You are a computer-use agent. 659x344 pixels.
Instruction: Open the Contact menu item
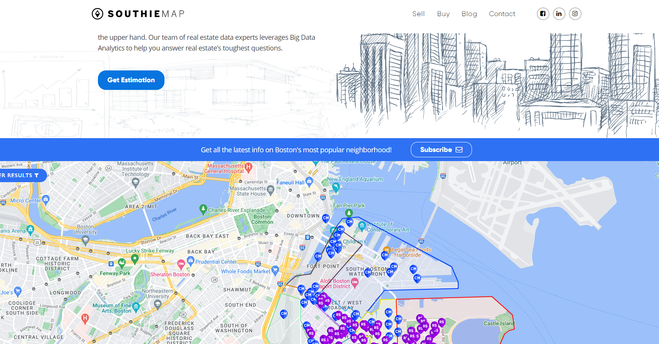click(x=502, y=14)
